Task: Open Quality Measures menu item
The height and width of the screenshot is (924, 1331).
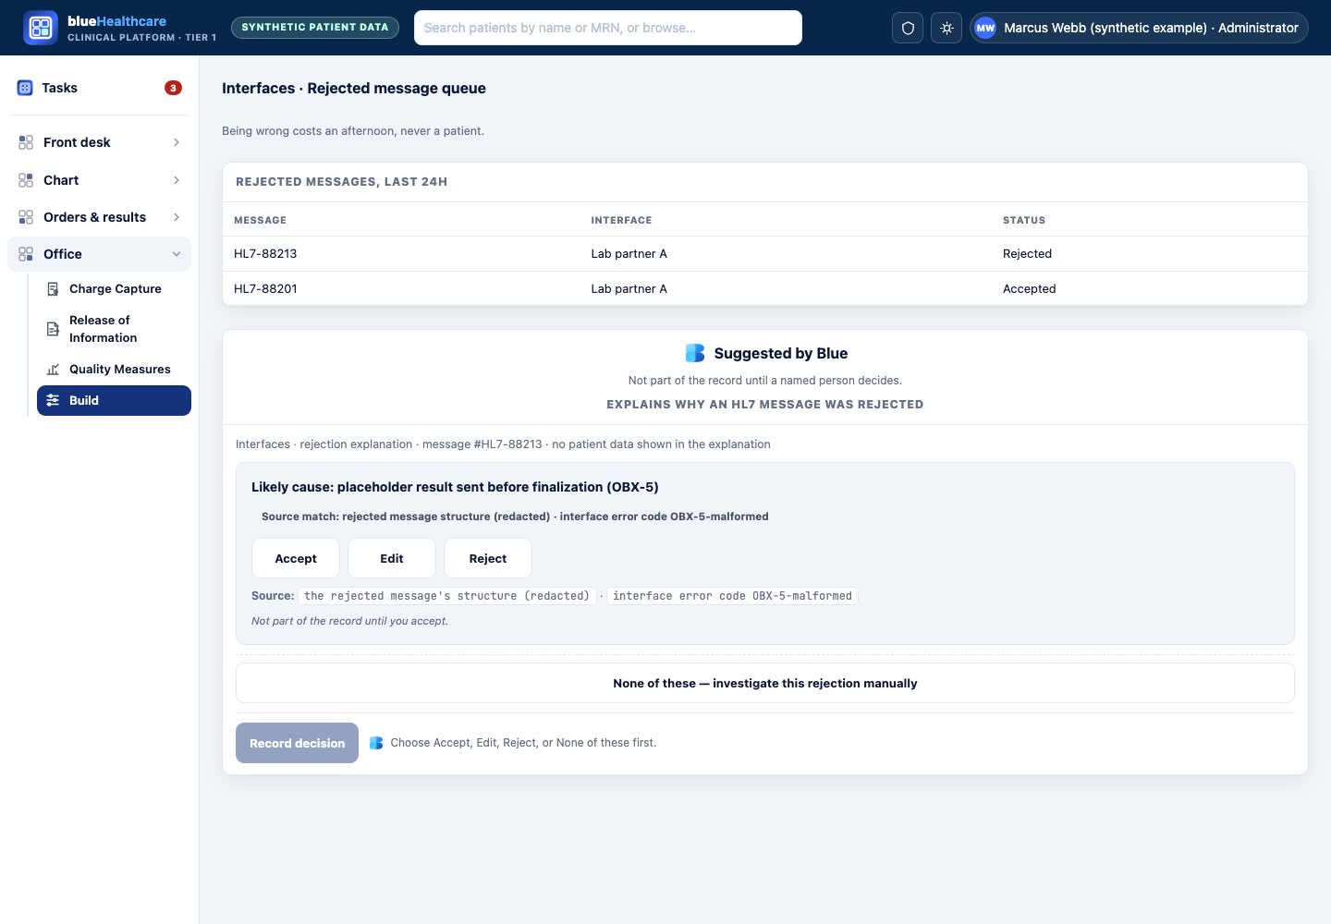Action: pyautogui.click(x=114, y=370)
